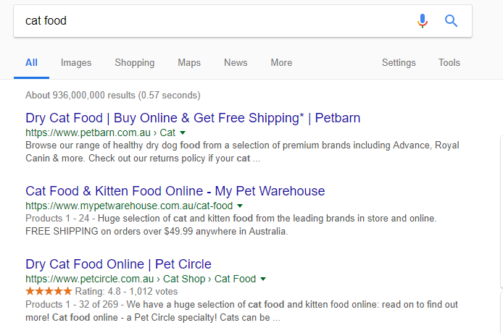Open the Petbarn Dry Cat Food result
The image size is (503, 333).
tap(193, 118)
